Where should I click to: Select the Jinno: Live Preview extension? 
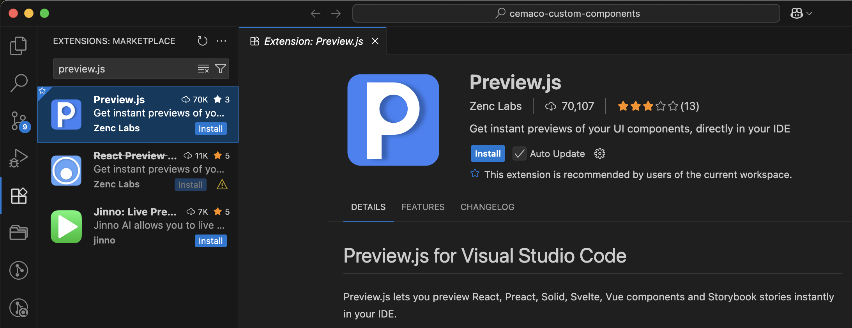pyautogui.click(x=138, y=227)
